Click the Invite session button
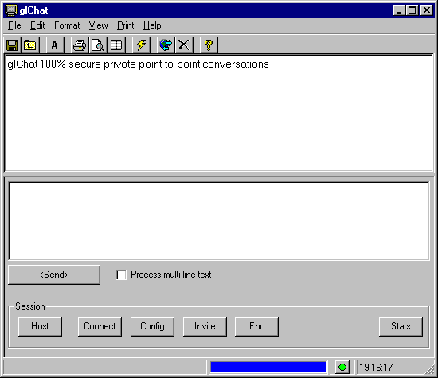The height and width of the screenshot is (378, 438). click(x=205, y=326)
